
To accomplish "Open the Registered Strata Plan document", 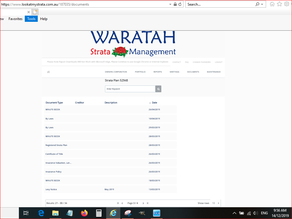I will coord(56,145).
